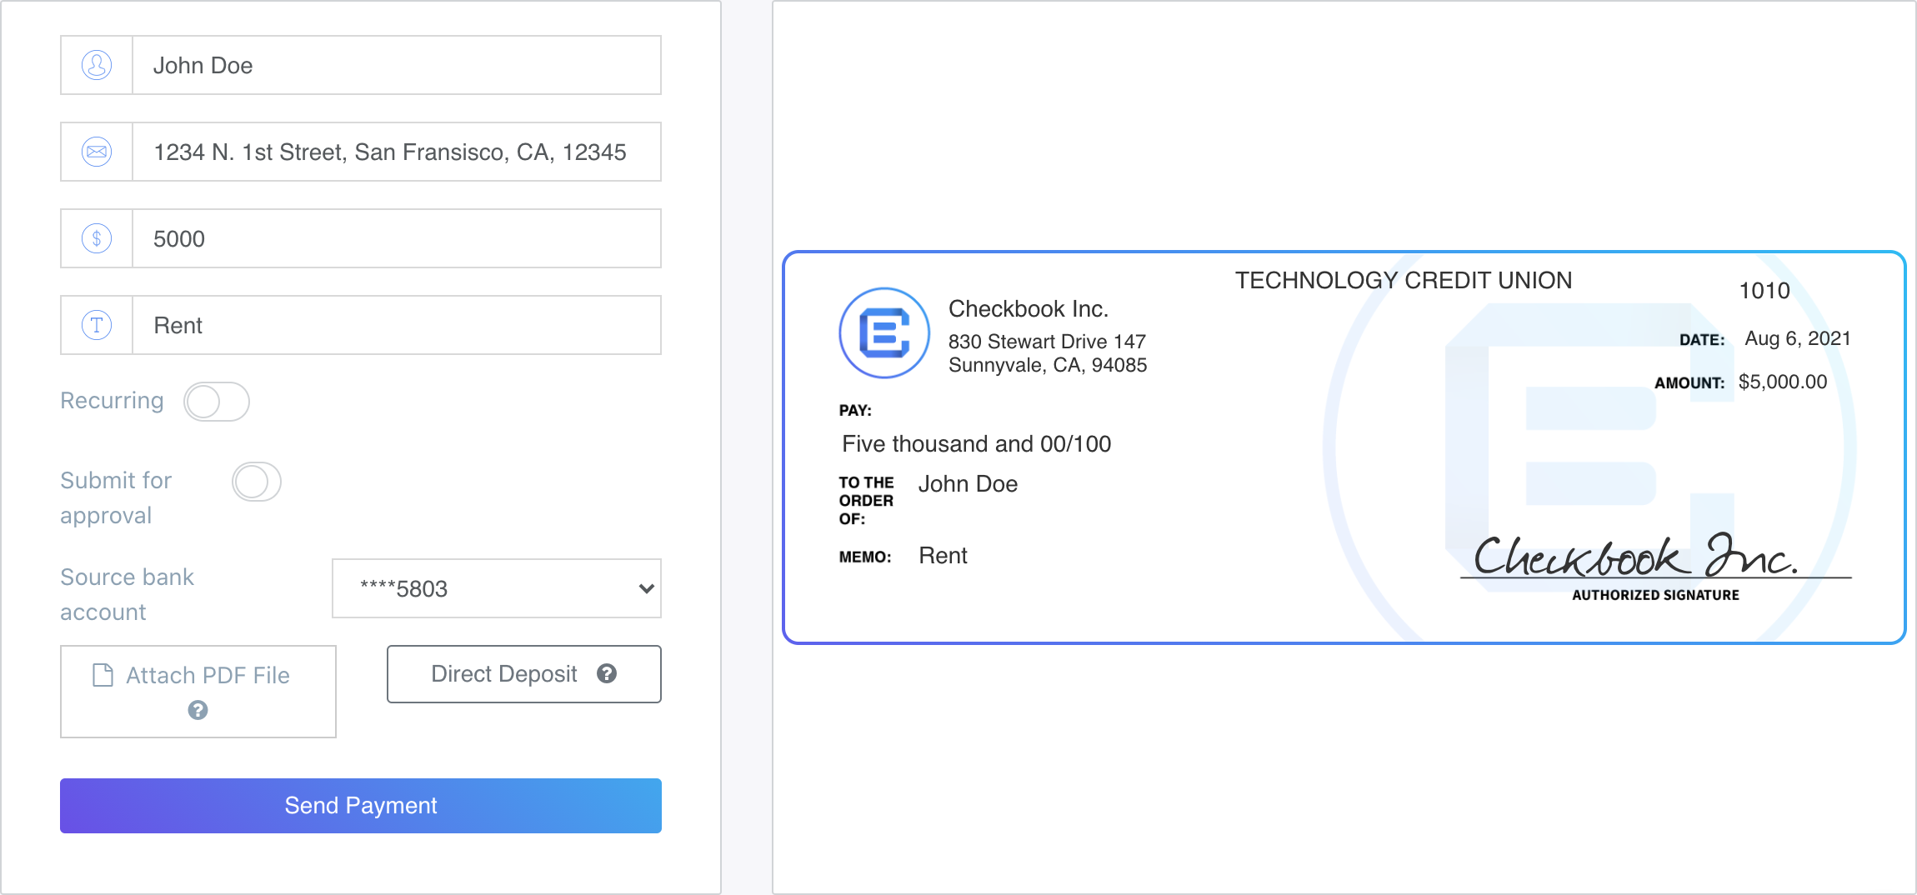The height and width of the screenshot is (895, 1917).
Task: Click the amount $5,000.00 on the check
Action: (1783, 382)
